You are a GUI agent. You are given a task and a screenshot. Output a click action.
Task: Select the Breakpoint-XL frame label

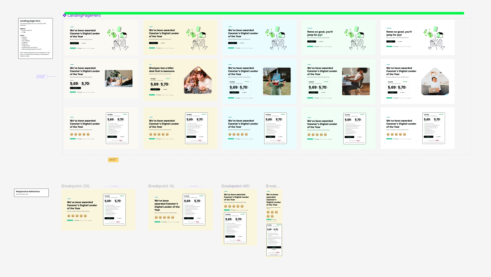161,186
